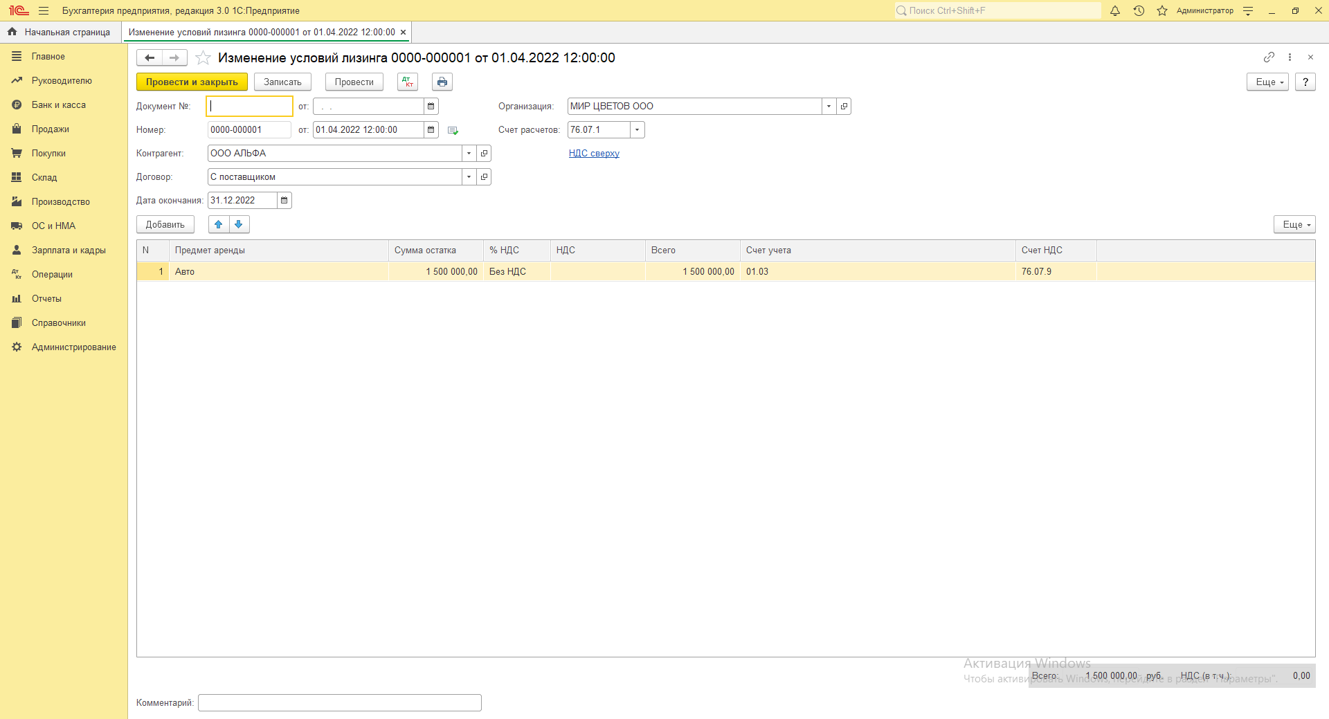Image resolution: width=1329 pixels, height=719 pixels.
Task: Copy link to document with chain icon
Action: tap(1269, 57)
